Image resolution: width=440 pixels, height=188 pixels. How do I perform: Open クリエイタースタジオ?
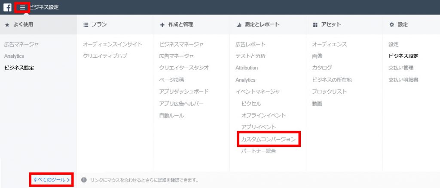184,68
